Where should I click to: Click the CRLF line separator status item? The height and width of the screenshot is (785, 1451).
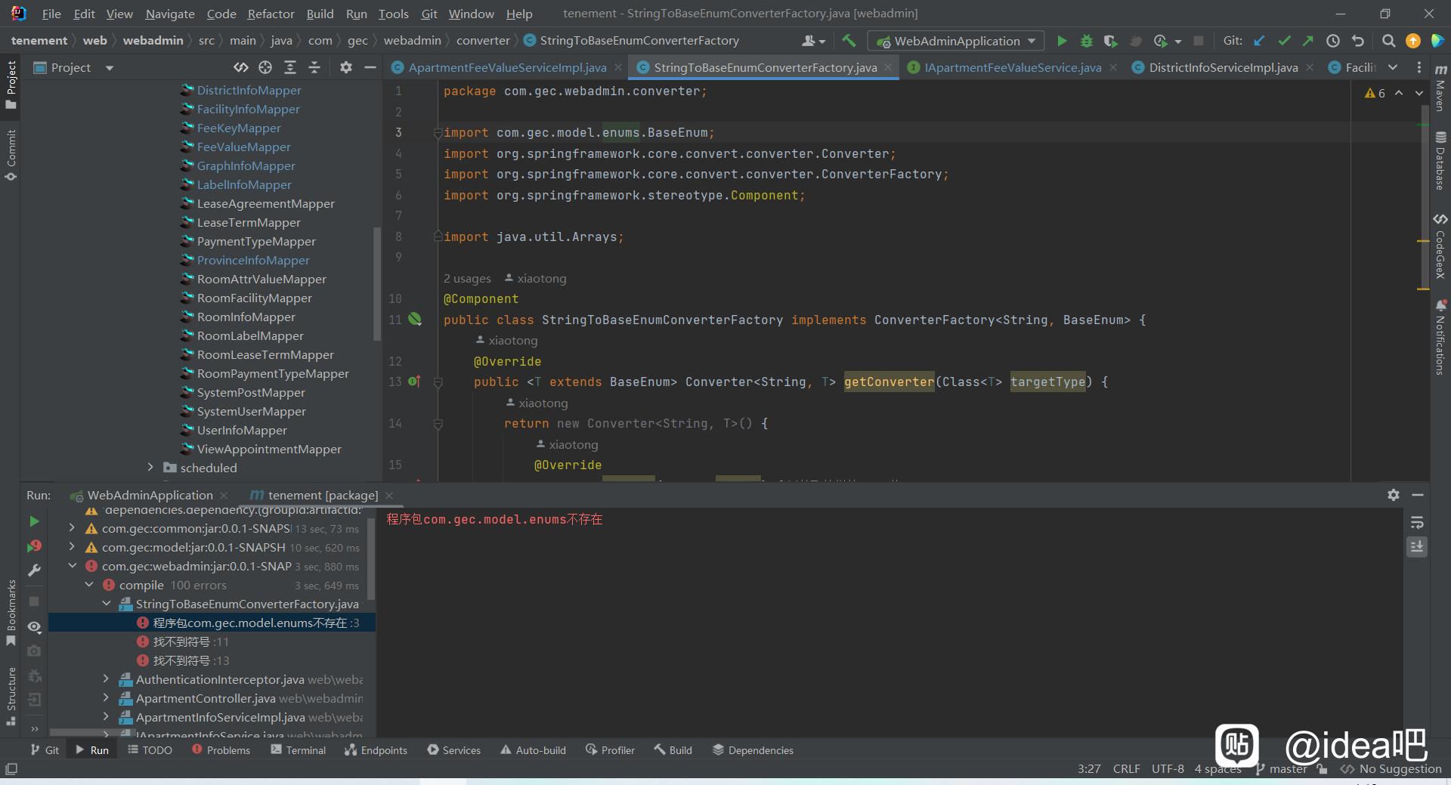tap(1126, 768)
